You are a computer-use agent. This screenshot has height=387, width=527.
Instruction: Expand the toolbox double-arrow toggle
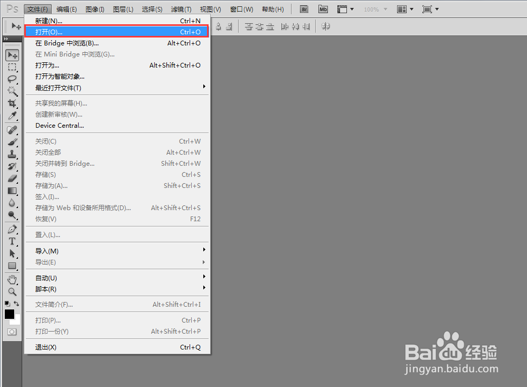pos(6,39)
